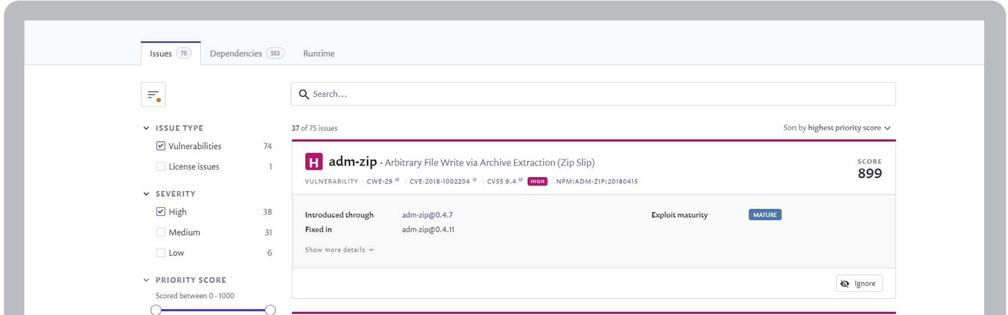Screen dimensions: 1008x315
Task: Click the external link icon beside CWE-29
Action: pyautogui.click(x=397, y=180)
